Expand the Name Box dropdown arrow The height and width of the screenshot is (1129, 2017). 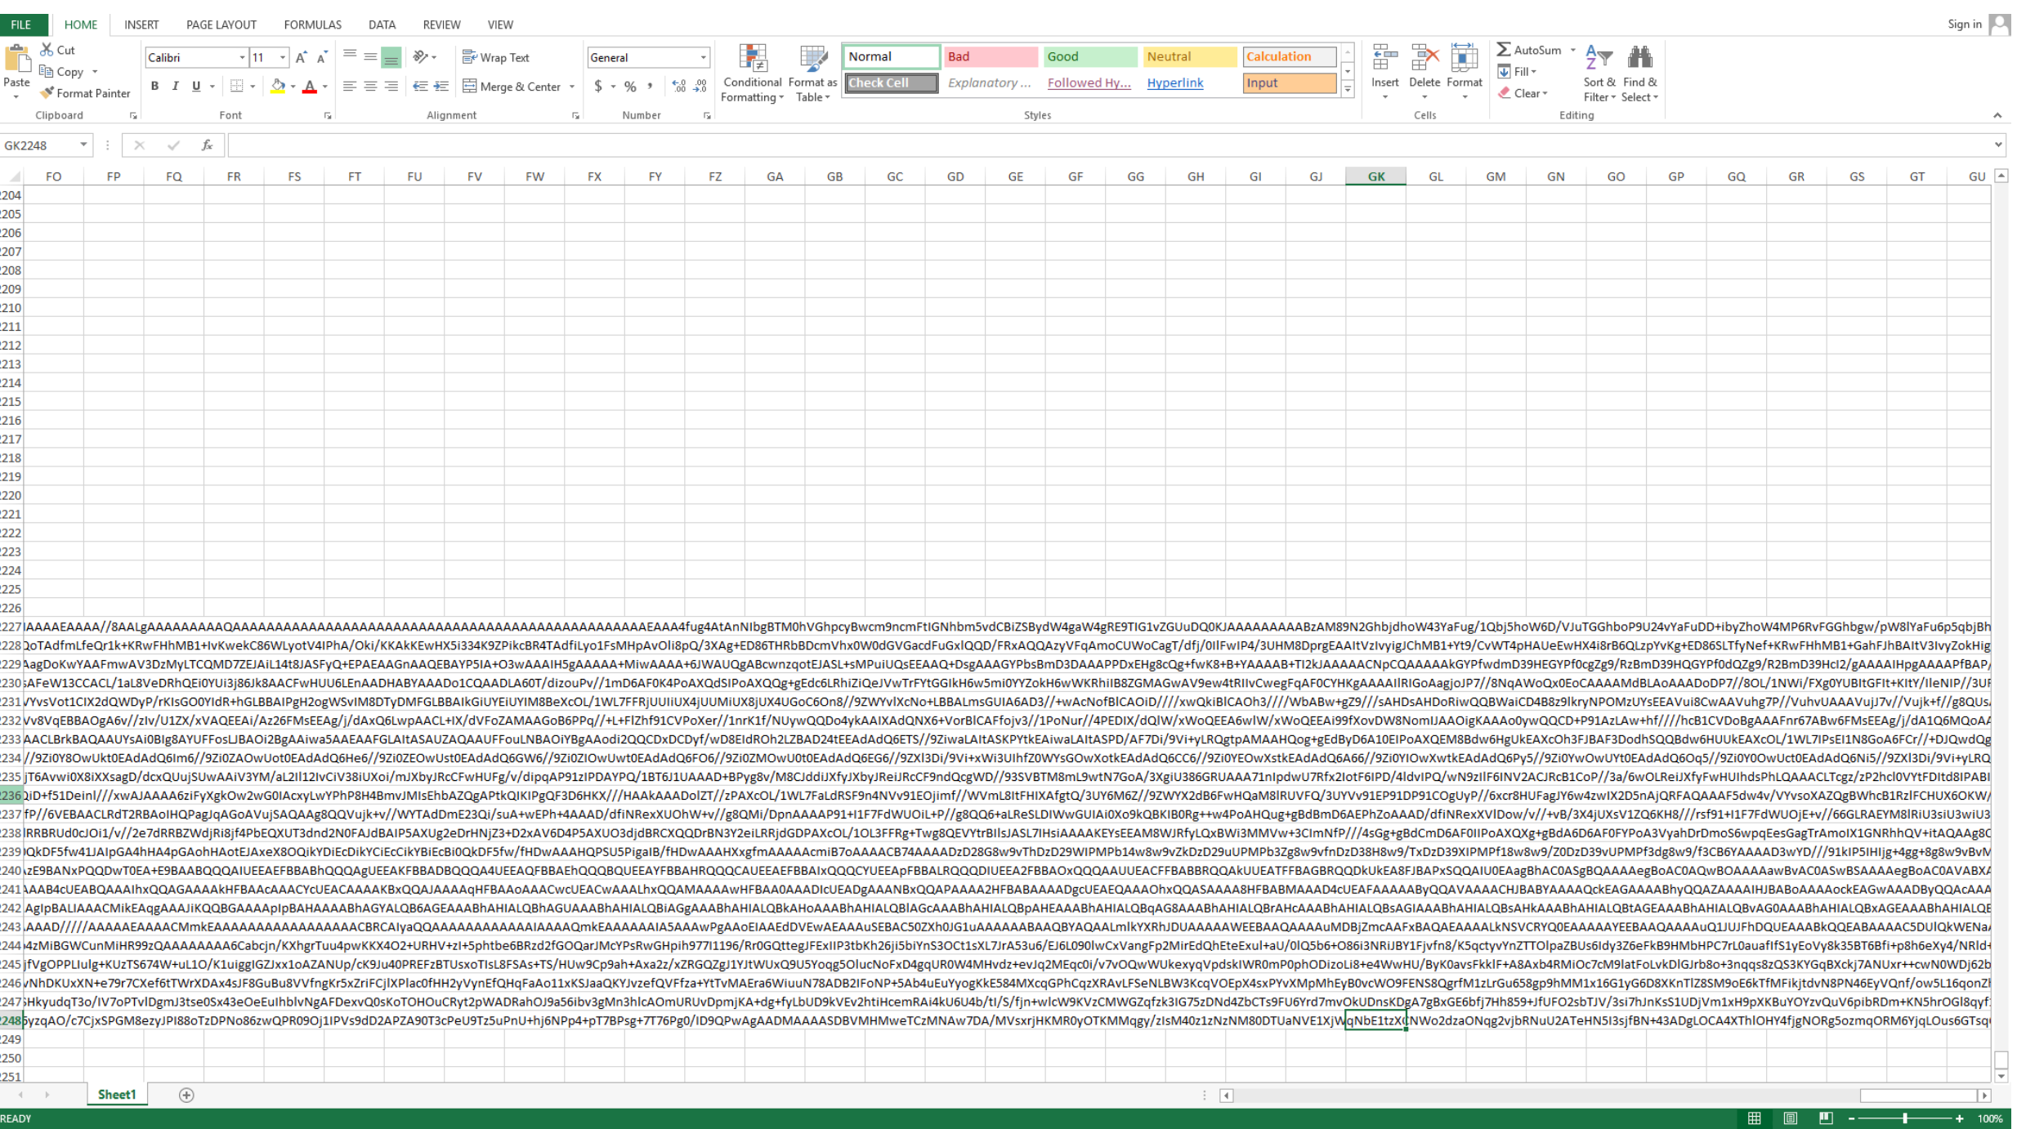(x=83, y=145)
